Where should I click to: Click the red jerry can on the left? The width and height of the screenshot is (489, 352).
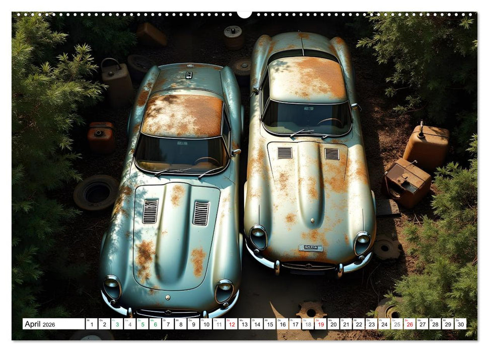(x=101, y=137)
